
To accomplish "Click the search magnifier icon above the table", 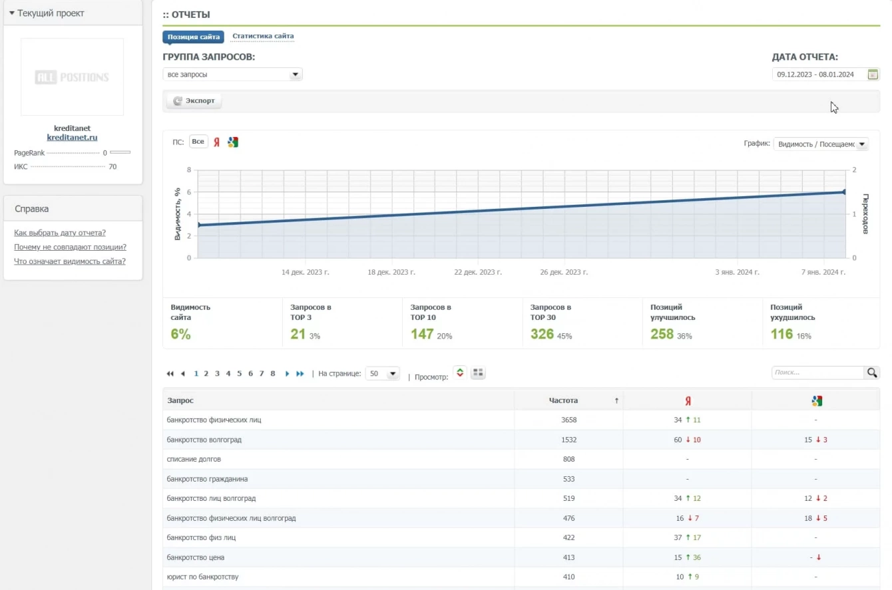I will pyautogui.click(x=871, y=373).
